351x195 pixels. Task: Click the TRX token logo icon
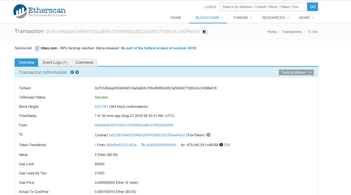tap(221, 145)
